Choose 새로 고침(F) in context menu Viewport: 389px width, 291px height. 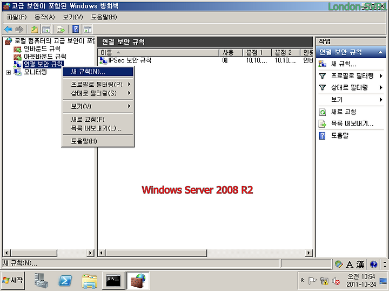[98, 120]
